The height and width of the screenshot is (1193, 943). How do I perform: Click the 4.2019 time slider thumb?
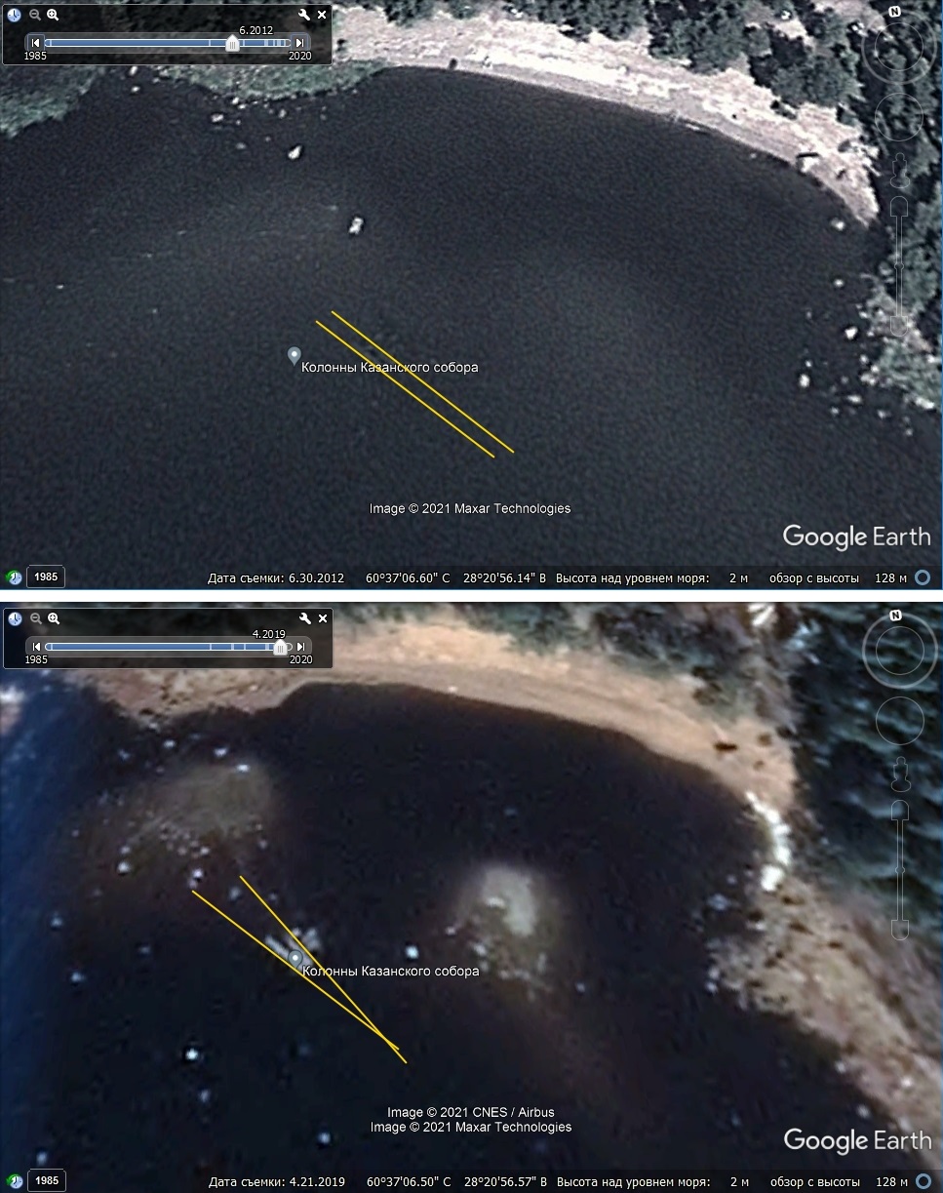click(x=281, y=647)
